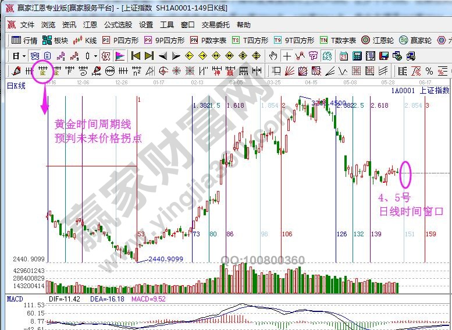The height and width of the screenshot is (330, 452).
Task: Jump to first bar with skip-to-start arrow
Action: [136, 56]
